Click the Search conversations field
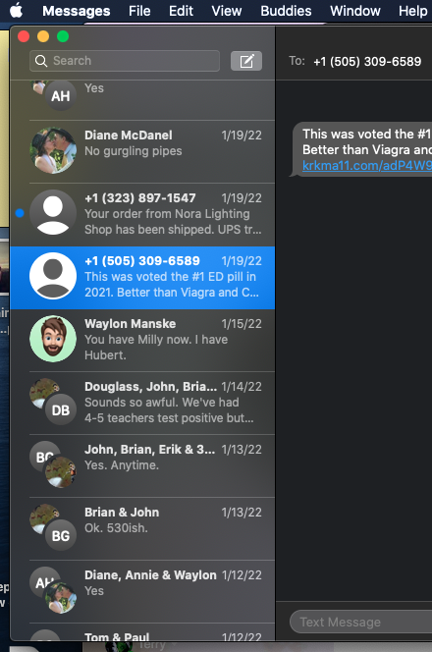This screenshot has height=652, width=432. [125, 61]
